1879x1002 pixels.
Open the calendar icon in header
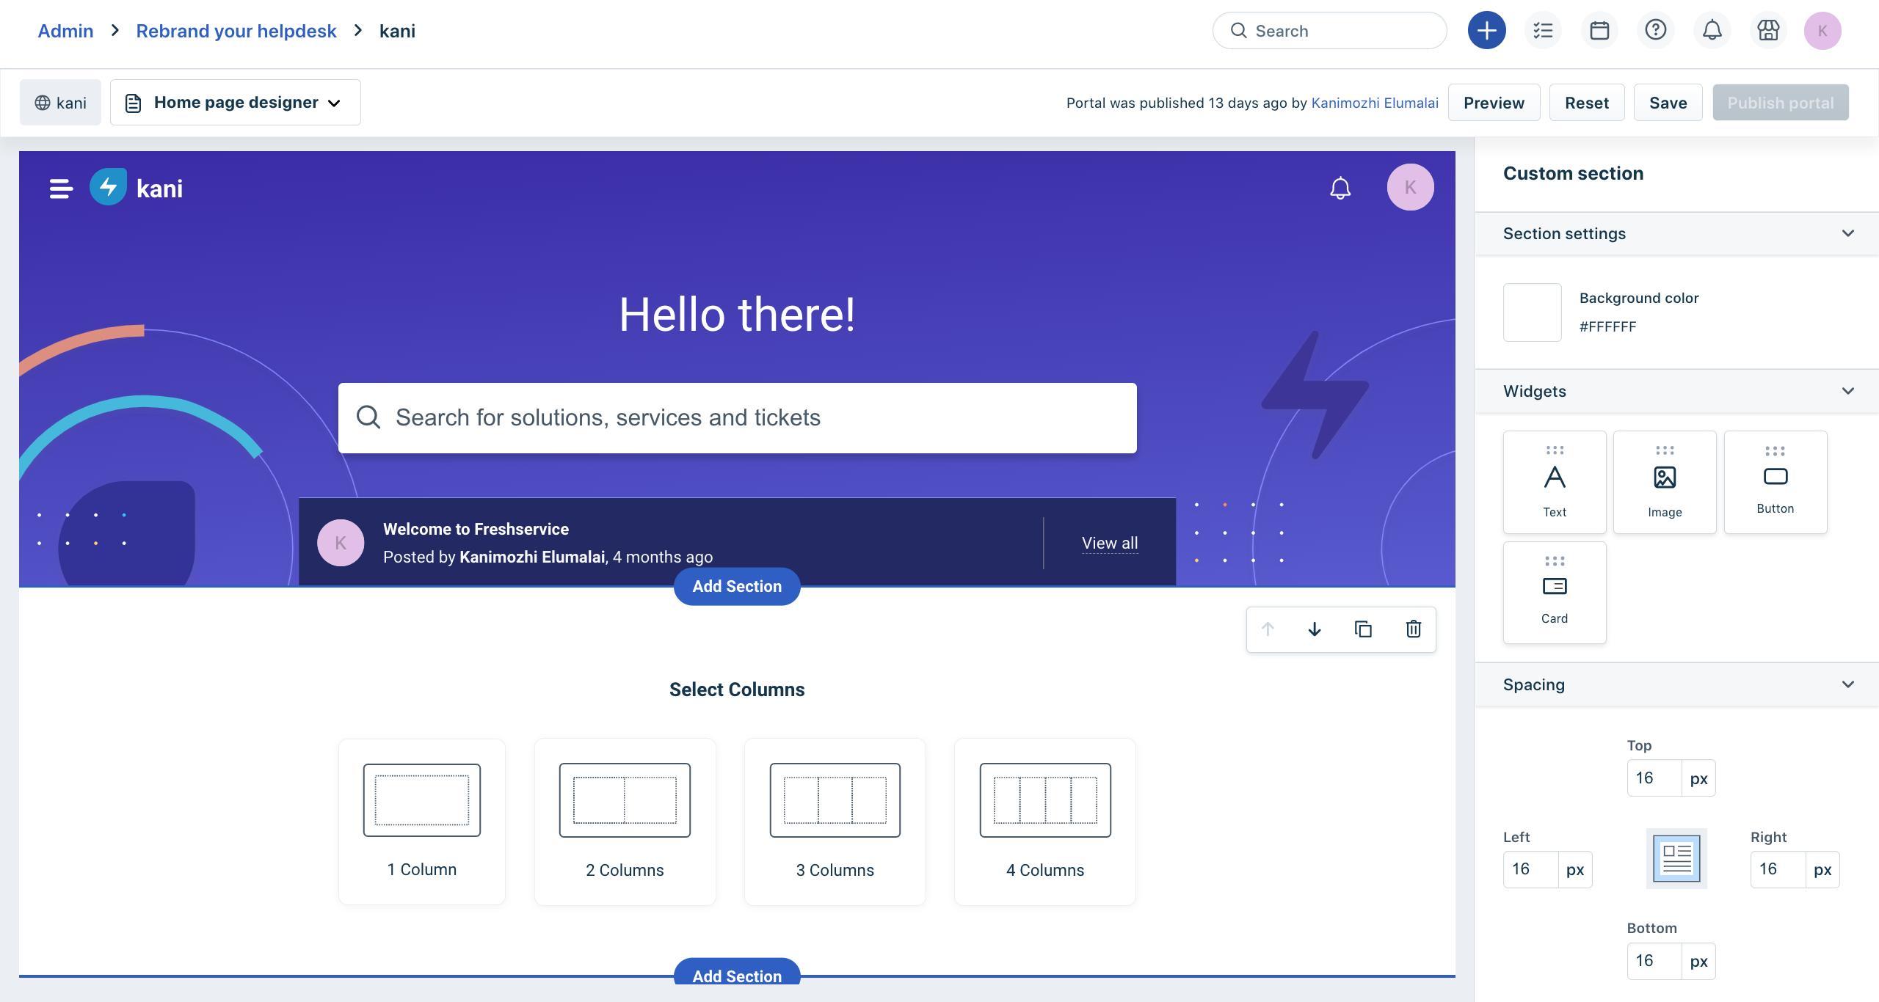(x=1599, y=31)
